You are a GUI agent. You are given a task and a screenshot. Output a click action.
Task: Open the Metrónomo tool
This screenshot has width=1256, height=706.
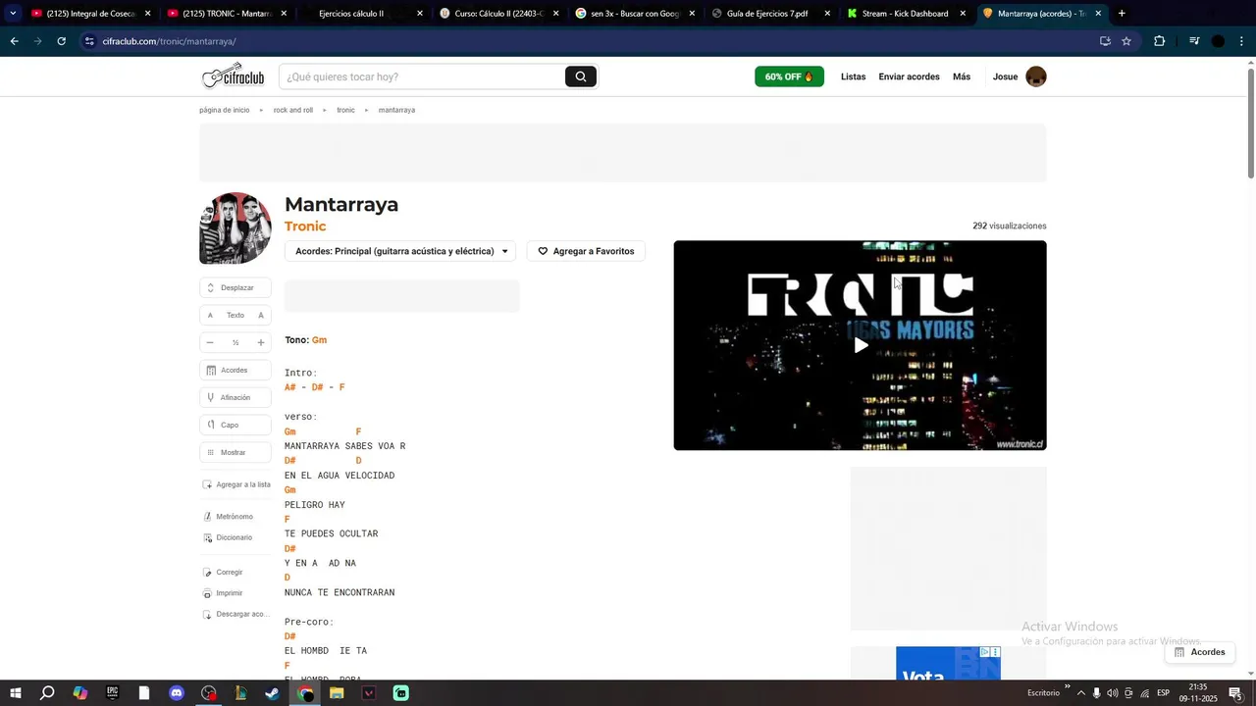coord(229,517)
